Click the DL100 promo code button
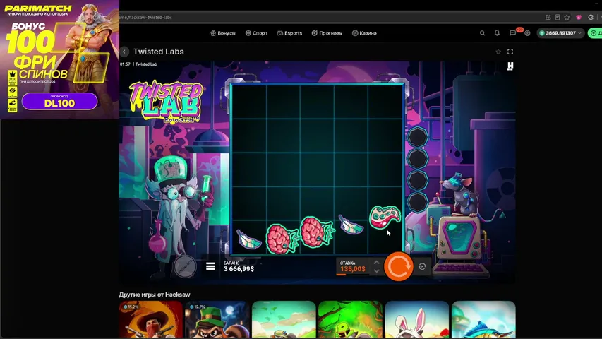This screenshot has height=339, width=602. point(59,102)
